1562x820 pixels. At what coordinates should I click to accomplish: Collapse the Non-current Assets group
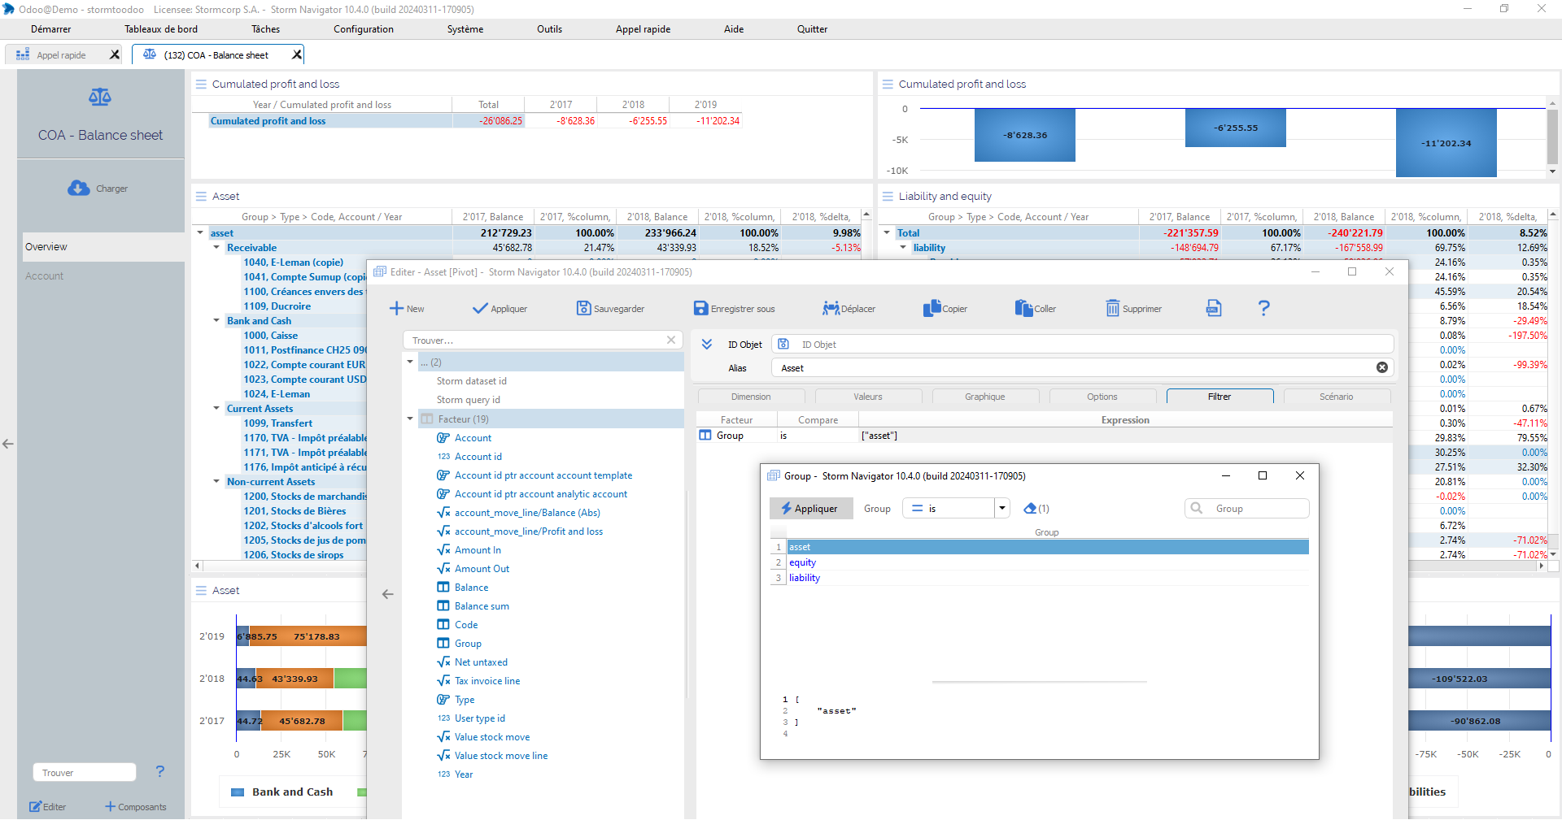(216, 482)
